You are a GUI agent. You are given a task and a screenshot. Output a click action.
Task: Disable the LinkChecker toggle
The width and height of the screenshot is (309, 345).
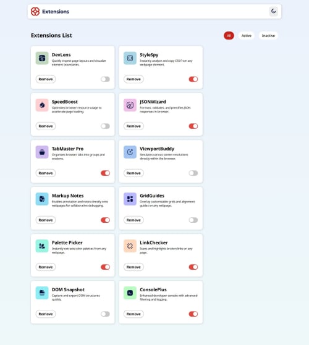(193, 267)
